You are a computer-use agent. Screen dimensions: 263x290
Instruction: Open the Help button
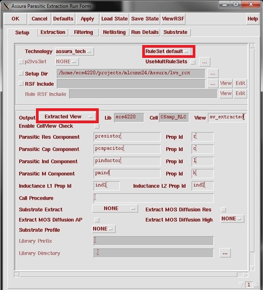tap(252, 19)
